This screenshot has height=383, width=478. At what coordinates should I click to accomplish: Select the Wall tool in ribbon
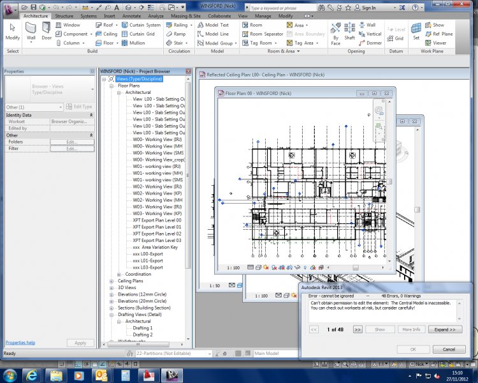31,30
